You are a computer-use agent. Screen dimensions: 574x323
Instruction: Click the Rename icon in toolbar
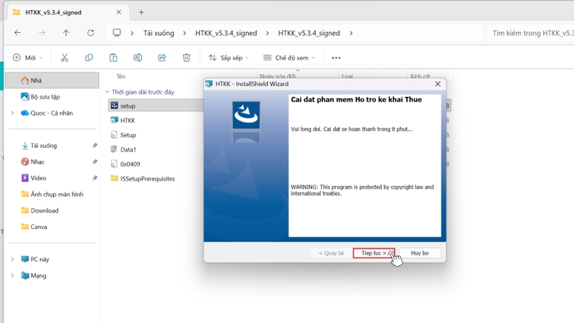pos(138,57)
